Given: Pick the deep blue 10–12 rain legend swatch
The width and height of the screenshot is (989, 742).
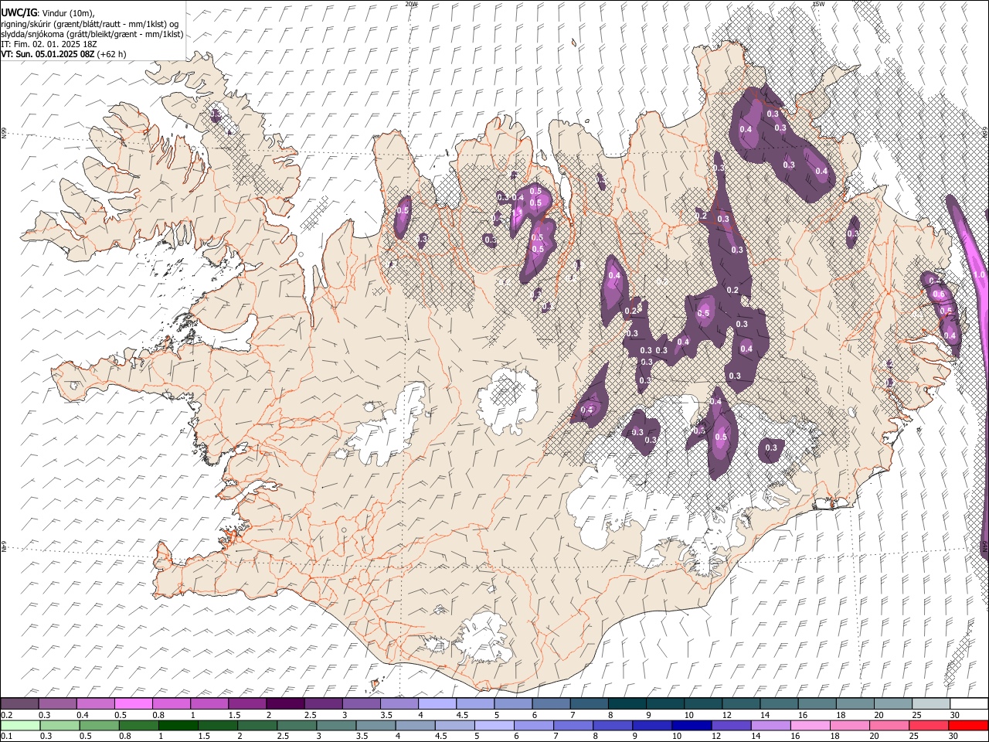Looking at the screenshot, I should coord(692,726).
